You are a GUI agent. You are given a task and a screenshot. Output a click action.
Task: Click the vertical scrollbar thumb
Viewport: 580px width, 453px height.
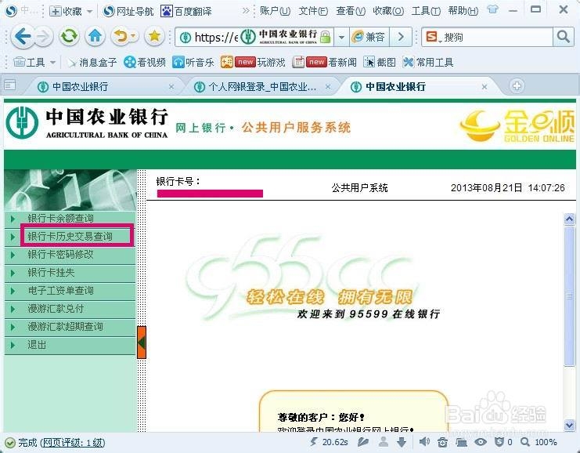tap(569, 296)
